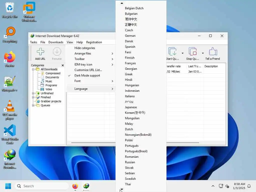Select German language
This screenshot has height=192, width=256.
[141, 35]
